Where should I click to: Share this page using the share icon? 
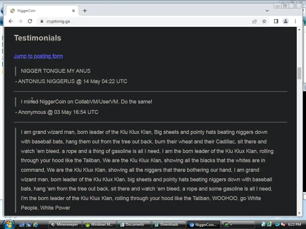[x=255, y=21]
